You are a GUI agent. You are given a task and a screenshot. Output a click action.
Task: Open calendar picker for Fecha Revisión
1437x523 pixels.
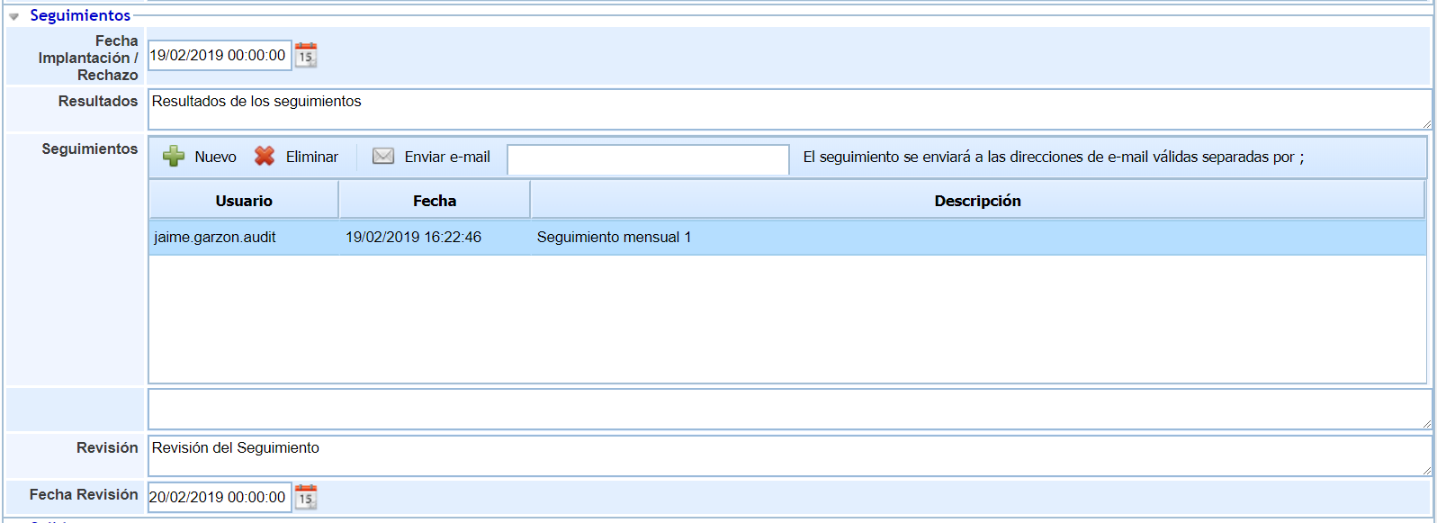click(x=306, y=497)
